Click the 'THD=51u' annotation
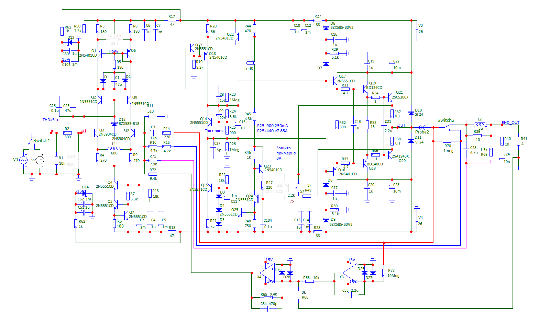 [x=51, y=120]
